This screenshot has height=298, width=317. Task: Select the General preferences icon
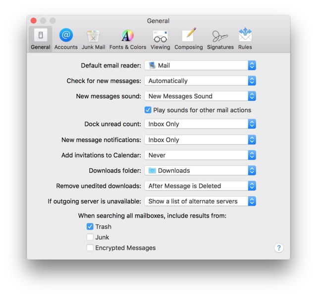pyautogui.click(x=41, y=39)
